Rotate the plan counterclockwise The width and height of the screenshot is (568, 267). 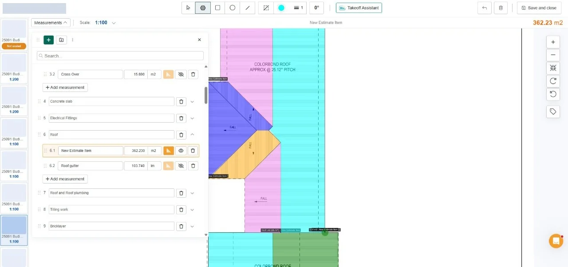553,94
